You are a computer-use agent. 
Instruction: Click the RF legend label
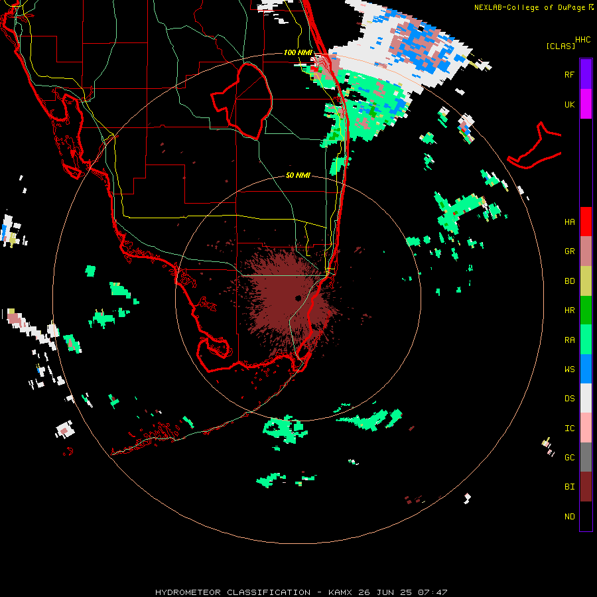(x=569, y=74)
